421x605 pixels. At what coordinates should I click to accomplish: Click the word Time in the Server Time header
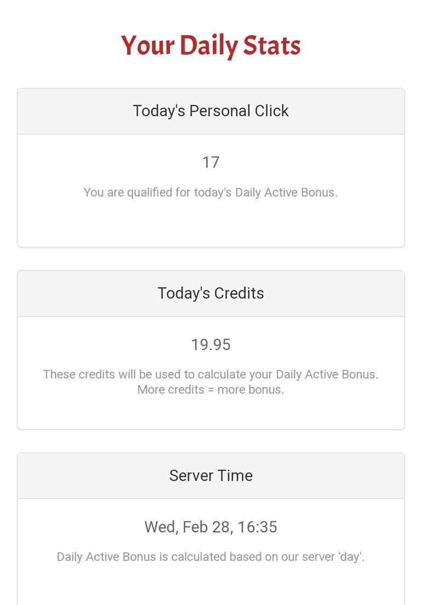pyautogui.click(x=235, y=476)
